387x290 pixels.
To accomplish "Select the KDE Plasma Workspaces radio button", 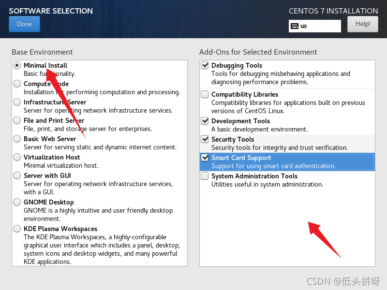I will click(17, 229).
